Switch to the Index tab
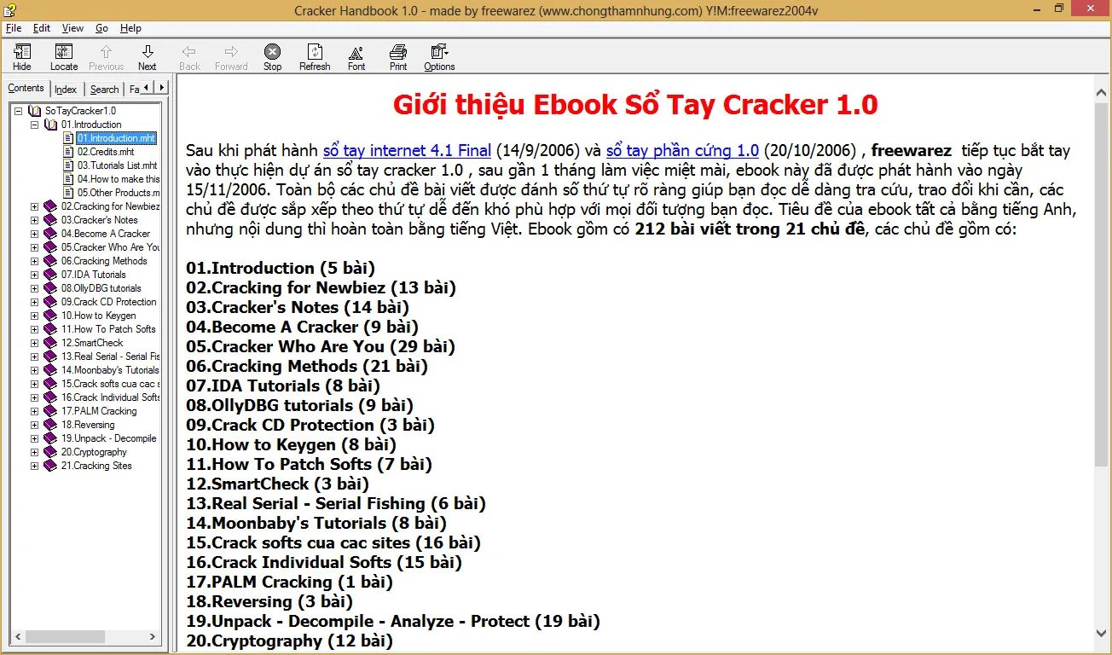Screen dimensions: 1112x655 click(x=66, y=89)
